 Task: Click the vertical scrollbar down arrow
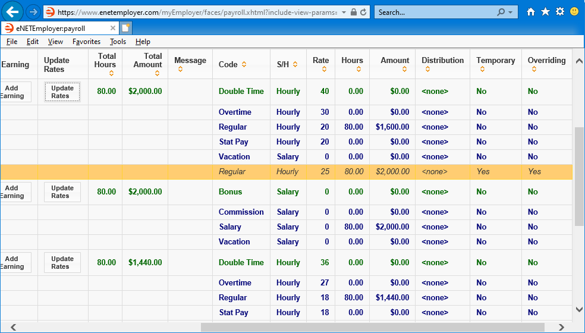coord(579,309)
